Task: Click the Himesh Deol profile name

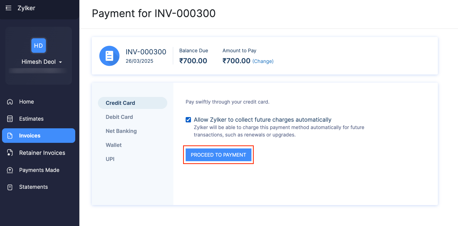Action: coord(38,62)
